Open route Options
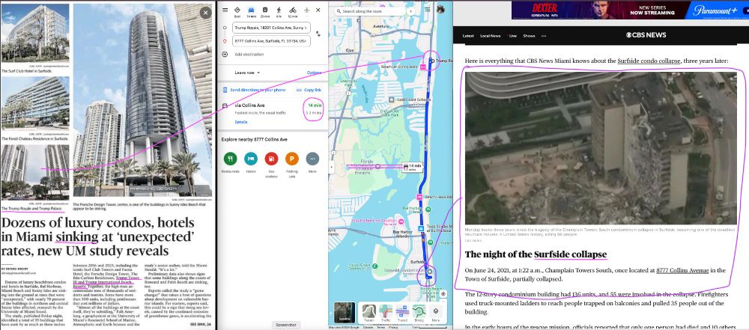This screenshot has height=330, width=749. click(x=314, y=73)
